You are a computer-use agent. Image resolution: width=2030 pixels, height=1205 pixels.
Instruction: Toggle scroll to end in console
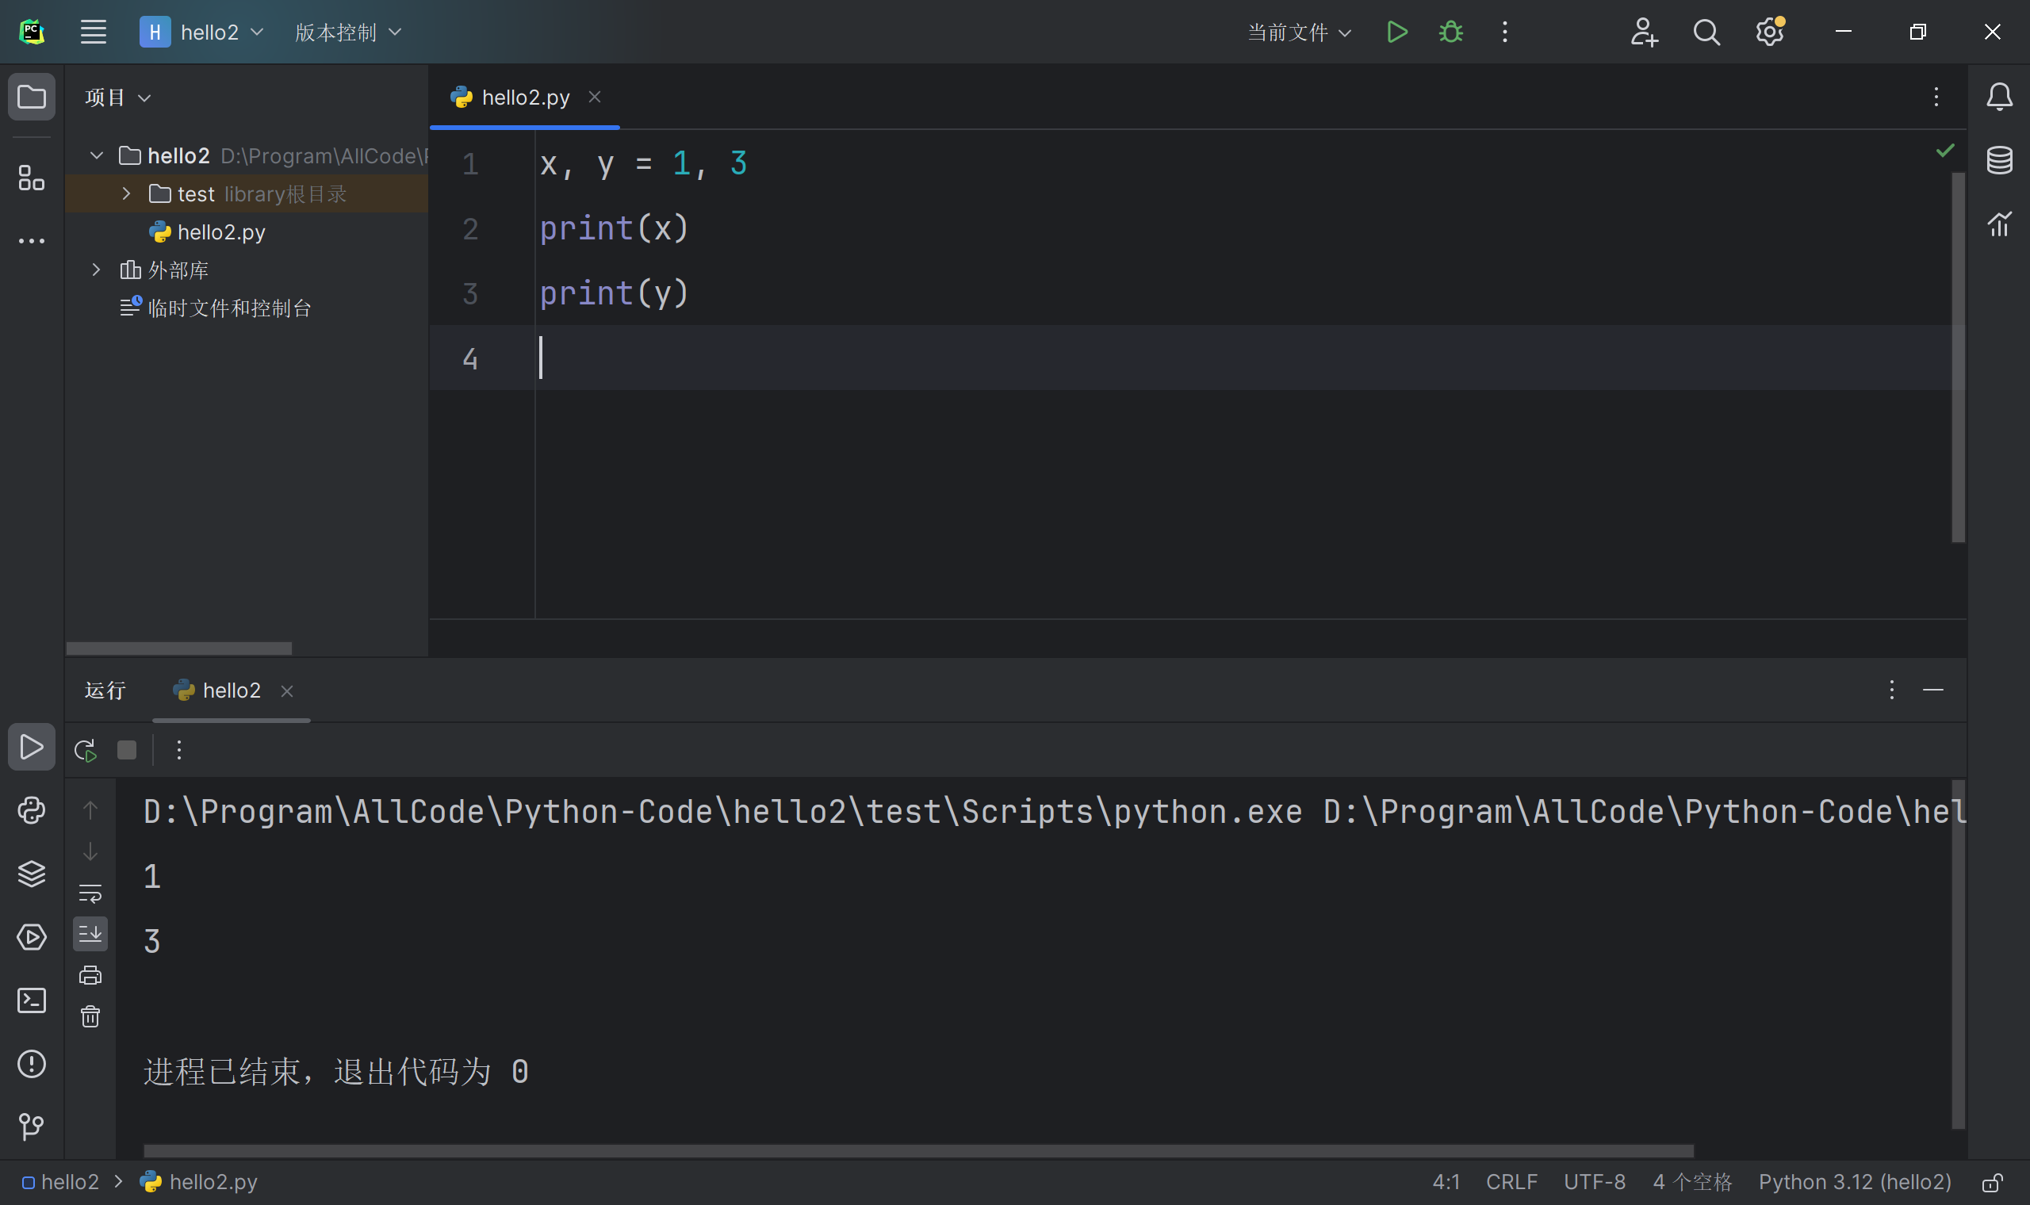click(90, 934)
